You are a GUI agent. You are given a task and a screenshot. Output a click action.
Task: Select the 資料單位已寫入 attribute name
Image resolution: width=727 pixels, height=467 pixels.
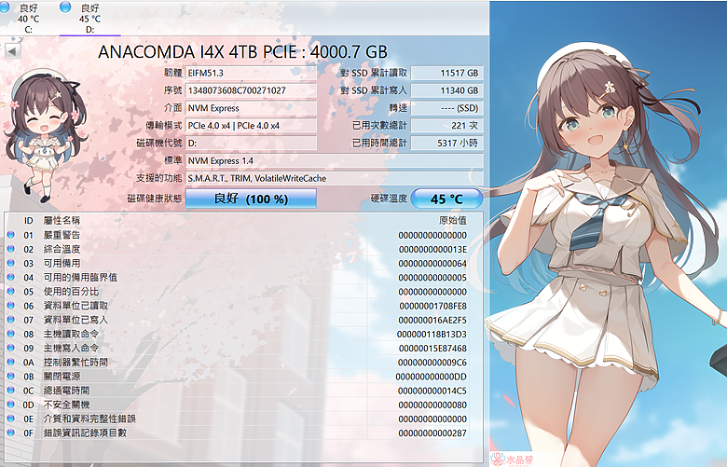[x=75, y=320]
